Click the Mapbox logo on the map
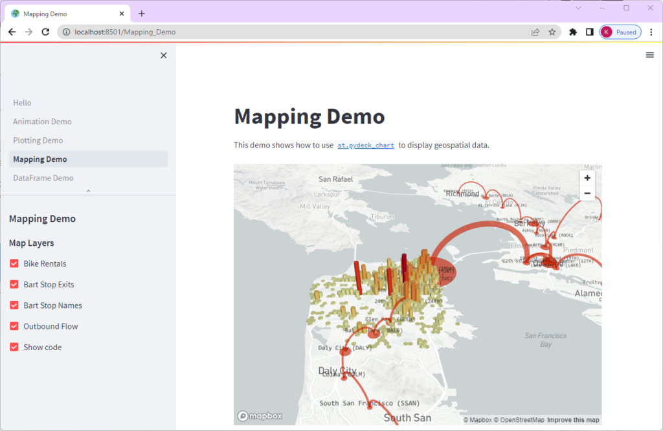The width and height of the screenshot is (663, 431). (x=260, y=416)
